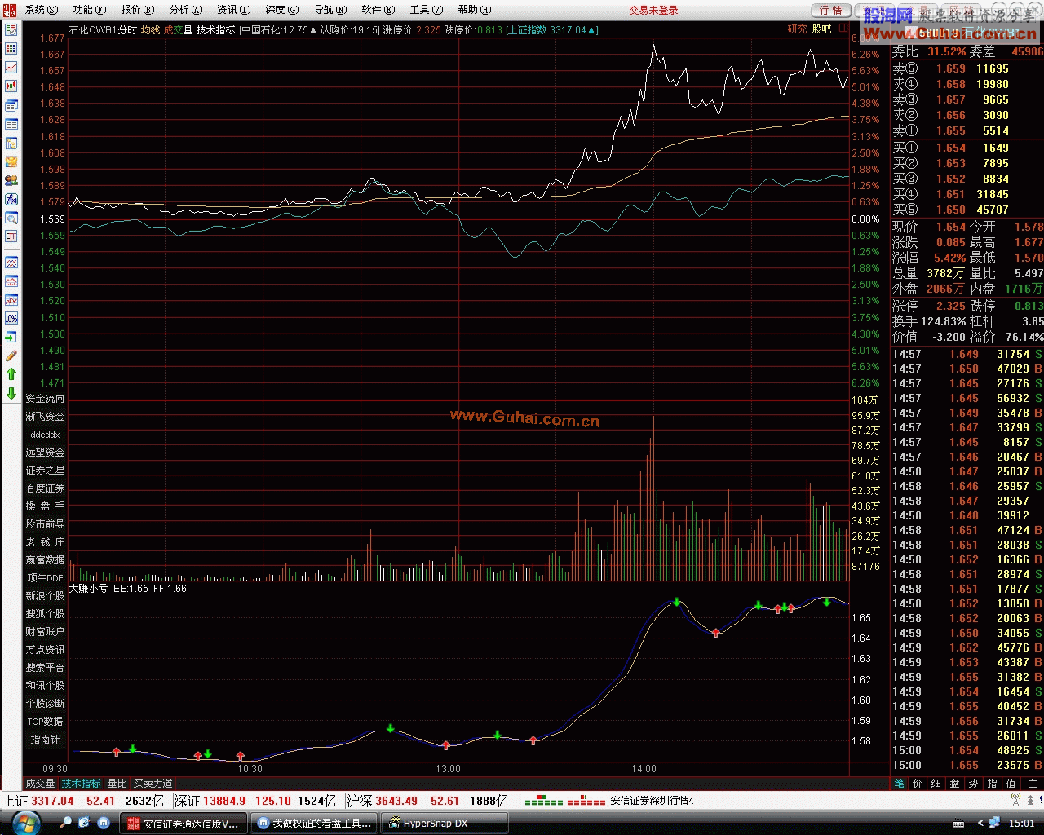Open the f(x) formula manager icon

pyautogui.click(x=11, y=199)
